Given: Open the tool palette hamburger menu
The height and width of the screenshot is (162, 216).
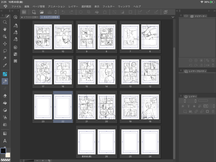Looking at the screenshot, I should pos(2,15).
